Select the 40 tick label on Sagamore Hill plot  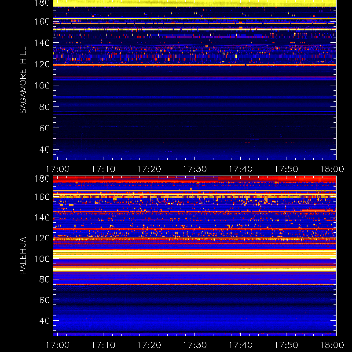(44, 150)
